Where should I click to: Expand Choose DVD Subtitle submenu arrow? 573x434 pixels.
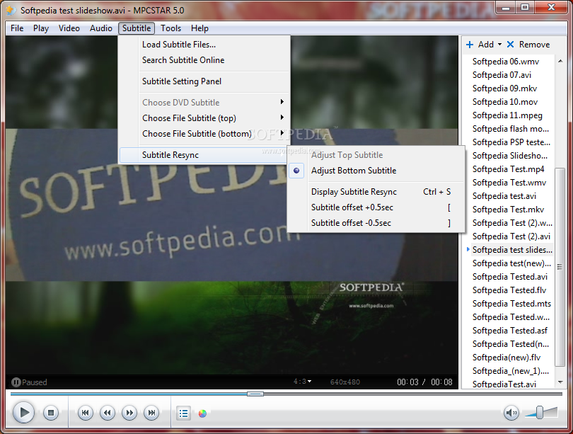[x=282, y=102]
